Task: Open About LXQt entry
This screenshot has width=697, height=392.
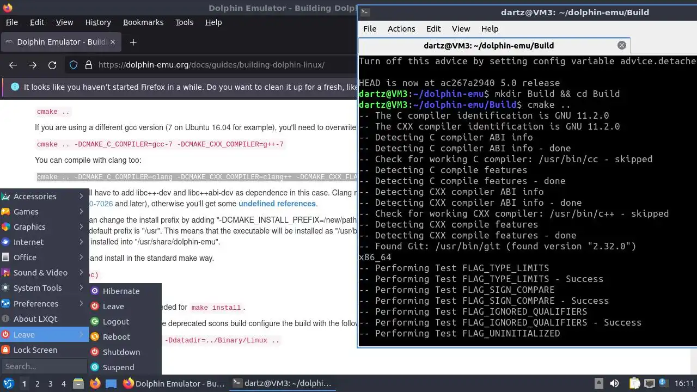Action: pos(44,319)
